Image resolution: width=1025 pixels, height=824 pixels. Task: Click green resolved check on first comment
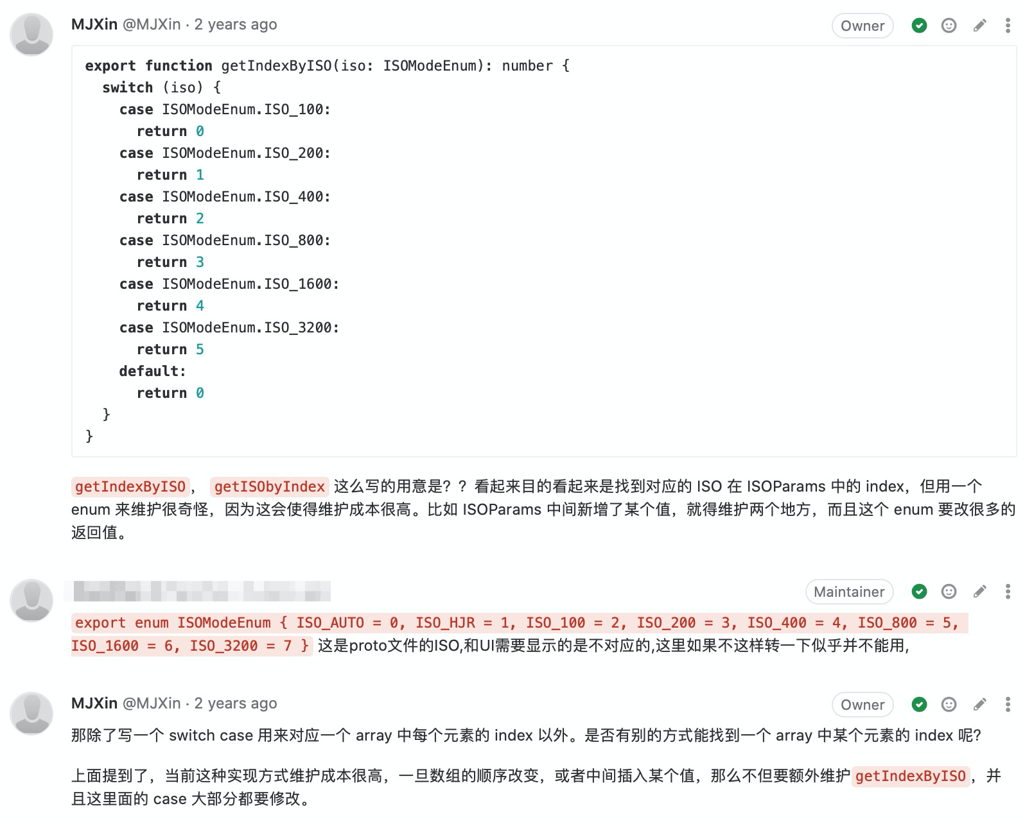[919, 26]
